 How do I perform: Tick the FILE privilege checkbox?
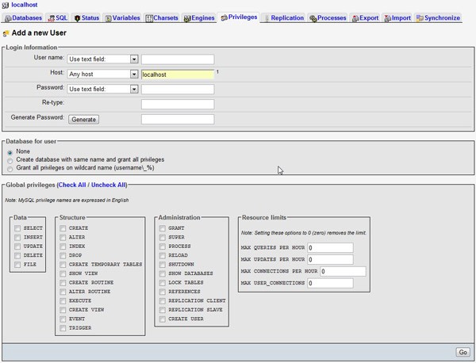click(x=17, y=265)
